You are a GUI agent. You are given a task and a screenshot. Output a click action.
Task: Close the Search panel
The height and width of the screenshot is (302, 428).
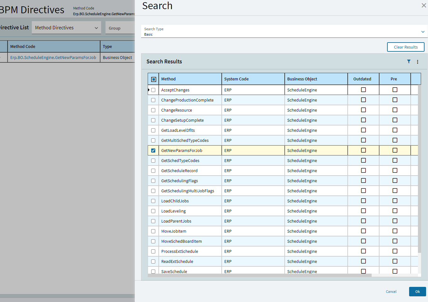424,5
